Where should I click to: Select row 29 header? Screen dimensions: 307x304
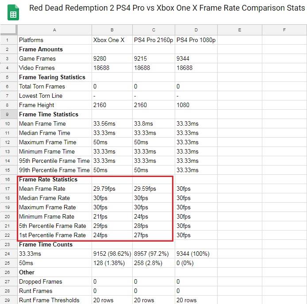[8, 300]
